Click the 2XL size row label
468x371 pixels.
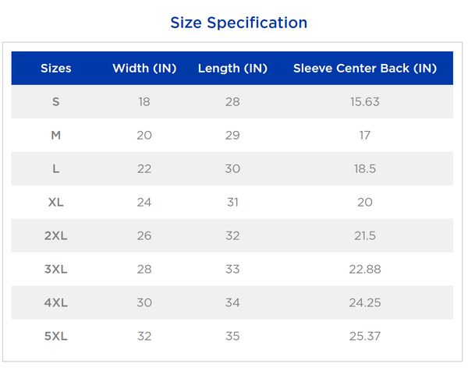56,235
